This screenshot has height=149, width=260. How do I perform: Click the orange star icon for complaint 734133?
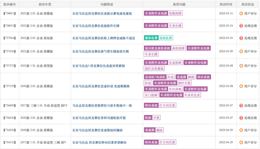241,142
